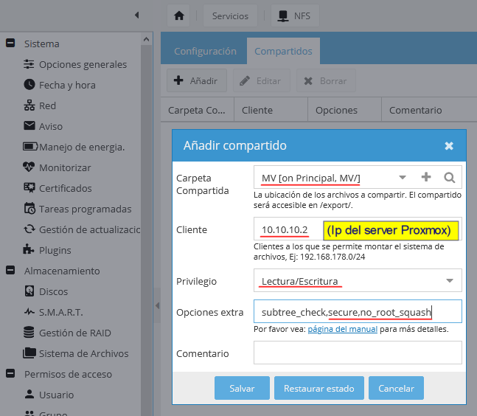Click sidebar scrollbar up arrow
477x416 pixels.
pos(146,39)
